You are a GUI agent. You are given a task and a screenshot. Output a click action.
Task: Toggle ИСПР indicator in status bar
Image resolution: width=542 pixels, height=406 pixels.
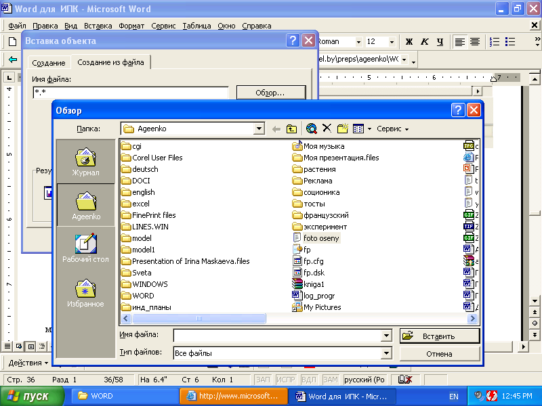[x=285, y=380]
